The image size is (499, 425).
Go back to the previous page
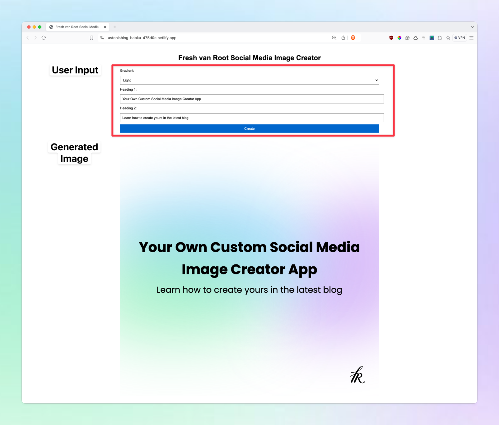[x=28, y=38]
